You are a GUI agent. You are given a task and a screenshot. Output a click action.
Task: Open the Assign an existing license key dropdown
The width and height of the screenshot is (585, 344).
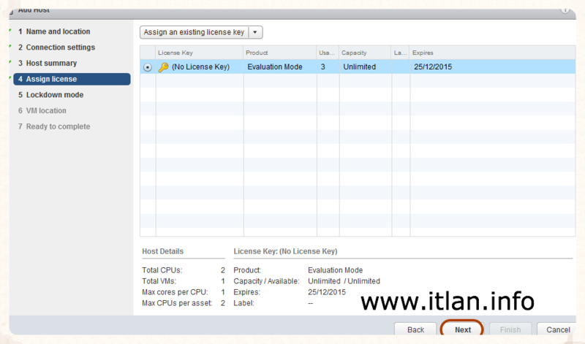point(195,32)
